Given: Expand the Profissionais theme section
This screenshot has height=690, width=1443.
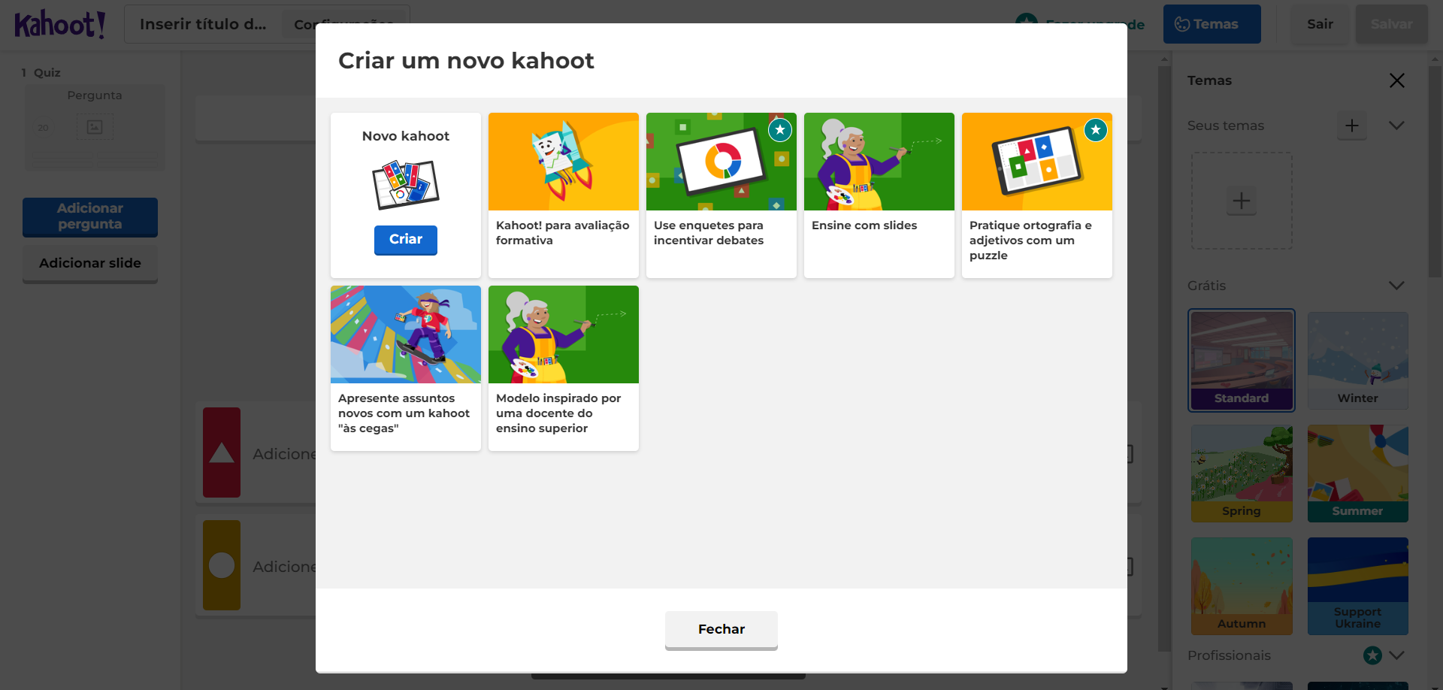Looking at the screenshot, I should pos(1397,655).
